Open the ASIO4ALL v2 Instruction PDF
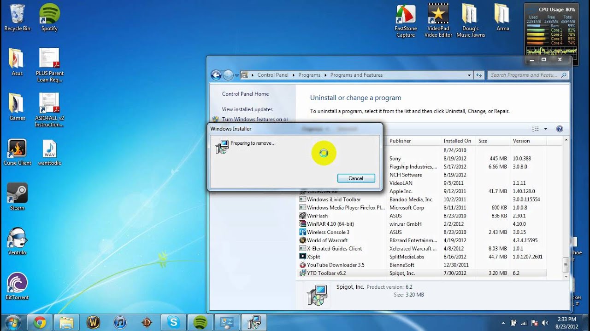Image resolution: width=590 pixels, height=331 pixels. (49, 110)
